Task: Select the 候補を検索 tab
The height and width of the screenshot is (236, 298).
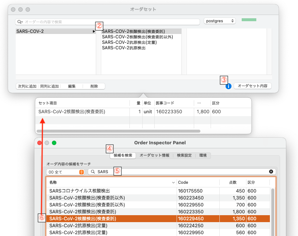Action: click(123, 155)
